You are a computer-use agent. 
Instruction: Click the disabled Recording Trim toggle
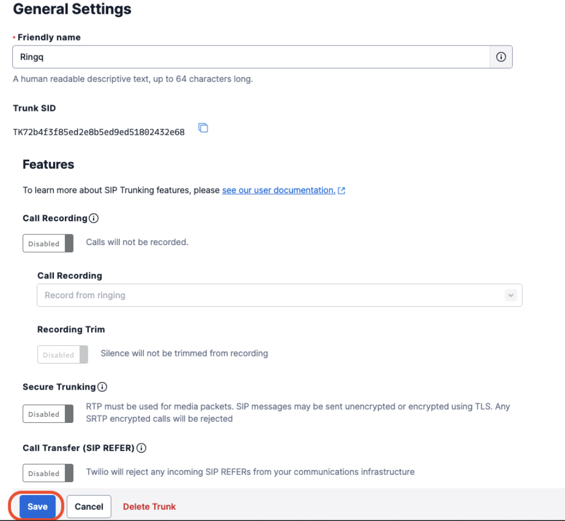[62, 354]
